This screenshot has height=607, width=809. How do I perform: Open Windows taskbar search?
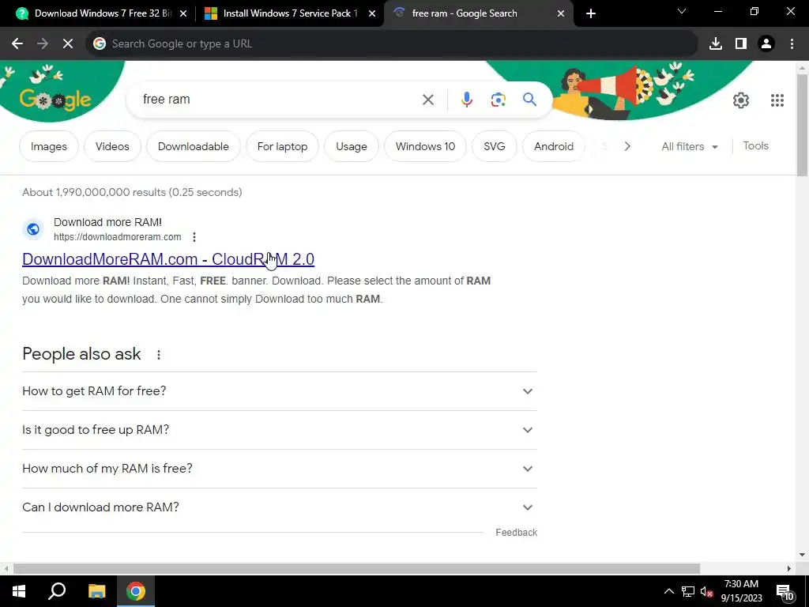pyautogui.click(x=57, y=591)
